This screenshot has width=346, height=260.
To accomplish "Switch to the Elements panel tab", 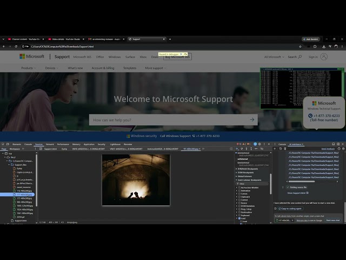I will click(x=17, y=144).
